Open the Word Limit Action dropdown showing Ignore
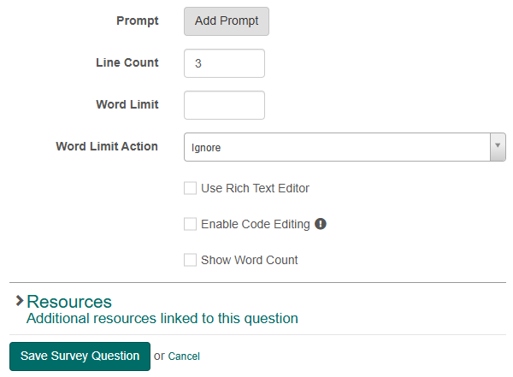513x377 pixels. tap(345, 147)
